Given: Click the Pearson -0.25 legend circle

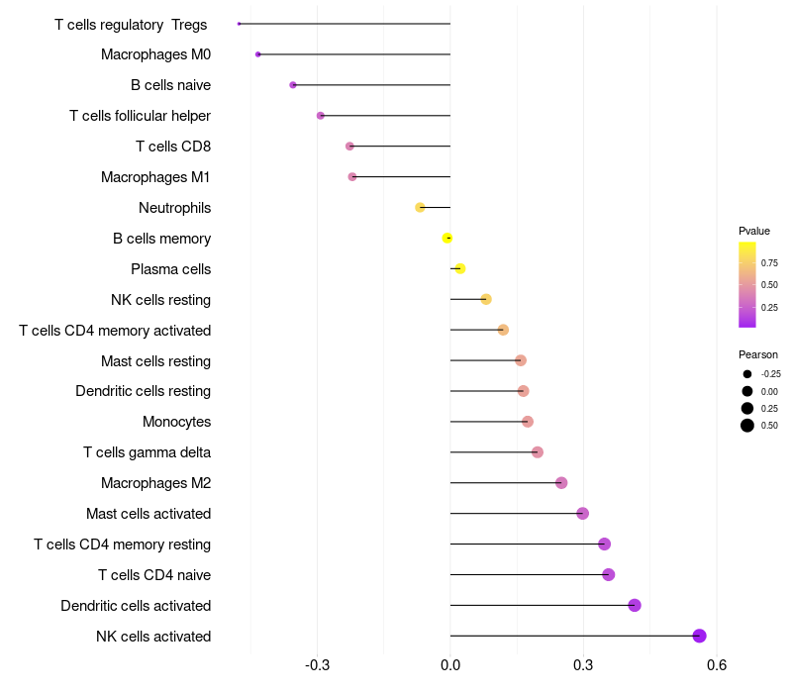Looking at the screenshot, I should 747,374.
